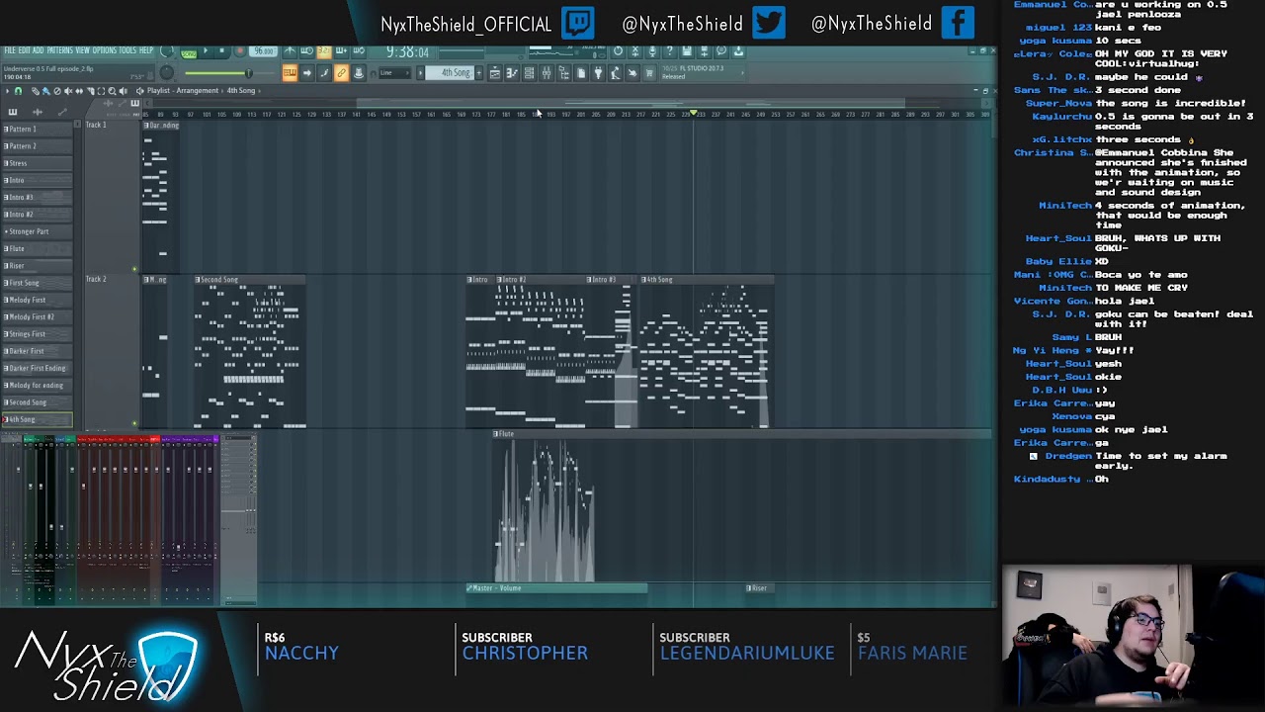Click the Stop button in transport
The height and width of the screenshot is (712, 1265).
(221, 50)
